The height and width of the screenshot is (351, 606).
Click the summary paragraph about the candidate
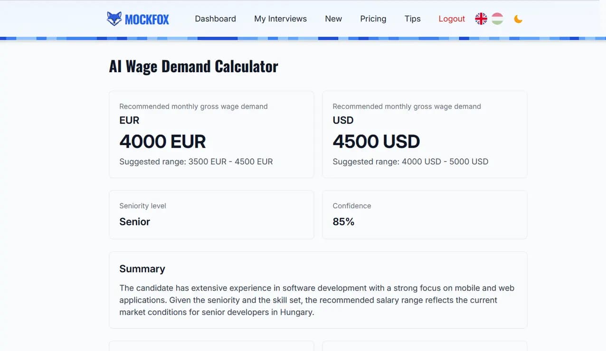point(317,300)
